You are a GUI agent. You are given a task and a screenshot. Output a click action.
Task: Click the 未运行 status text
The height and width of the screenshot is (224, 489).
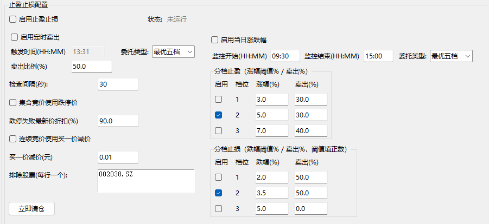click(x=177, y=19)
